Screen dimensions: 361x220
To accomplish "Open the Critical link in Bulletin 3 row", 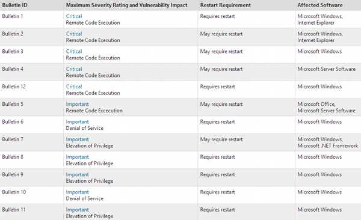I will 74,52.
